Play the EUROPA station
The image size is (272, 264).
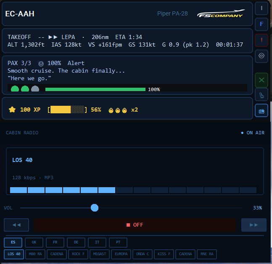[121, 254]
